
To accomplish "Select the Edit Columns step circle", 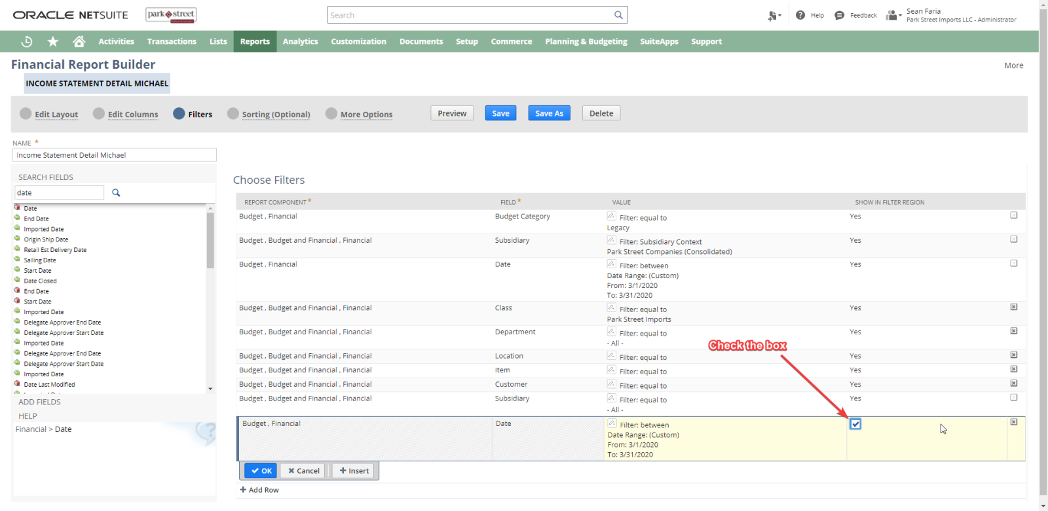I will tap(99, 113).
